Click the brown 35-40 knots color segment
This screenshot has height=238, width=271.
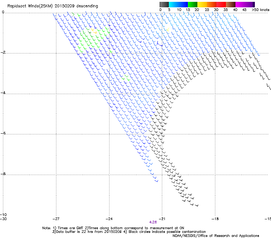tap(231, 4)
